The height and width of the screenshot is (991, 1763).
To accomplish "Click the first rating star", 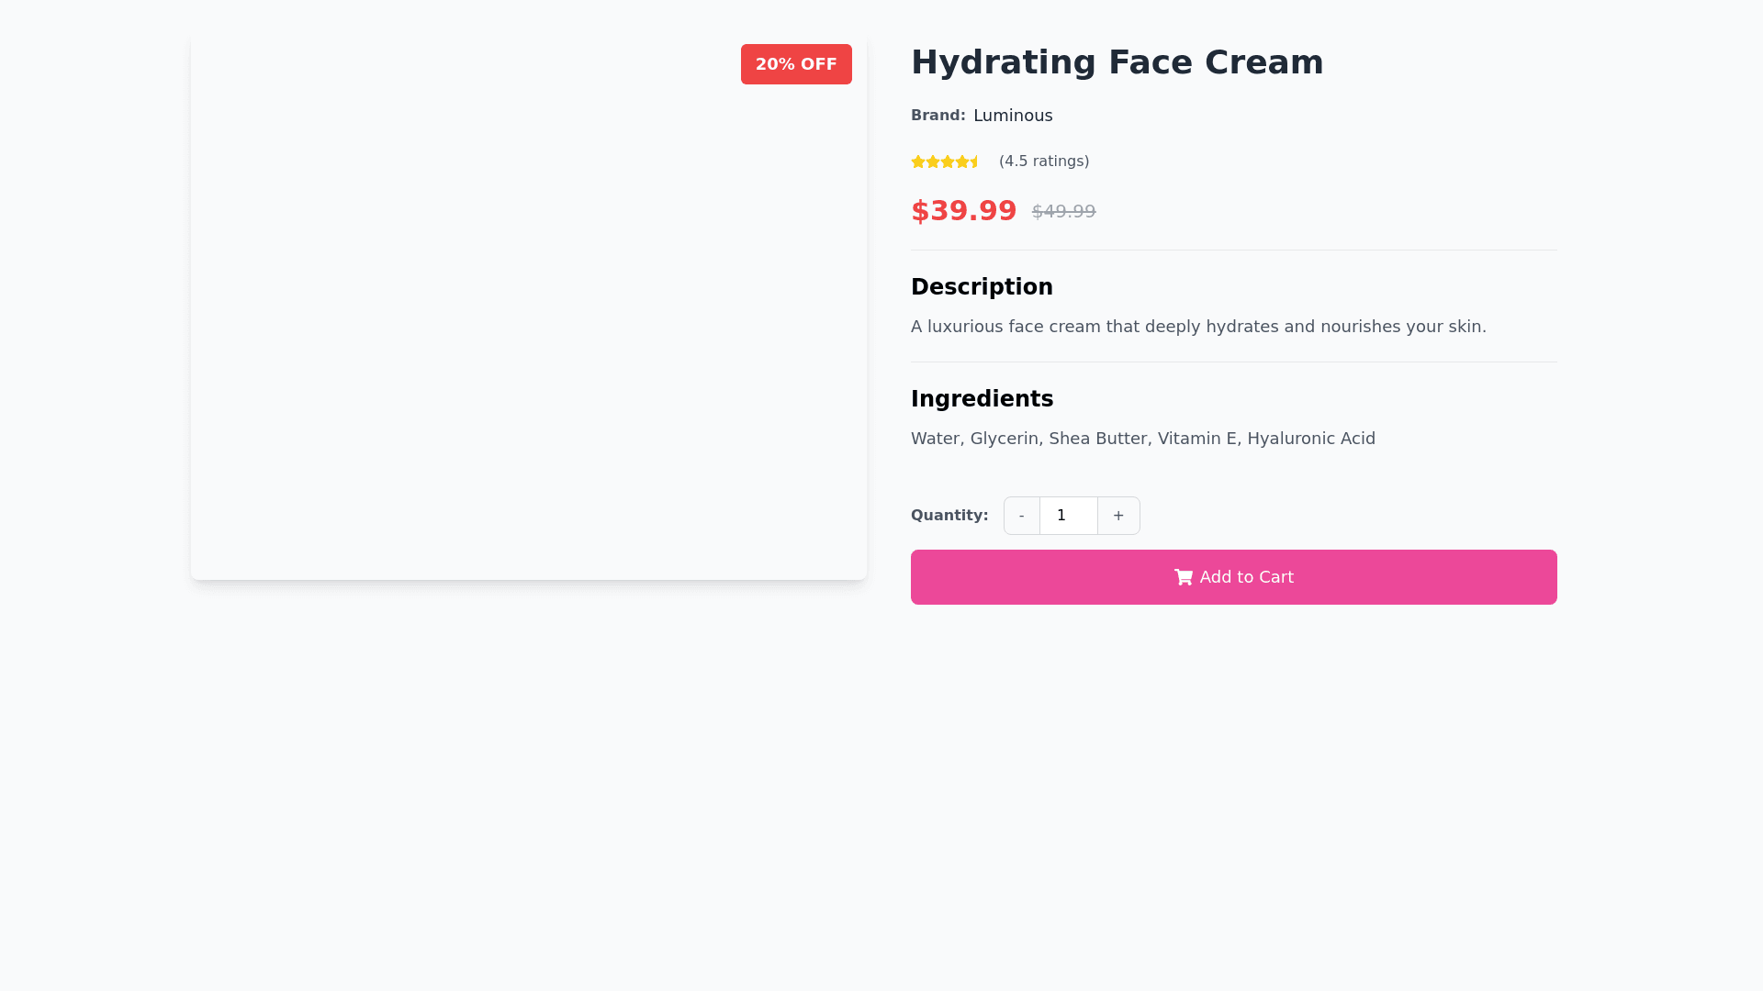I will [918, 161].
